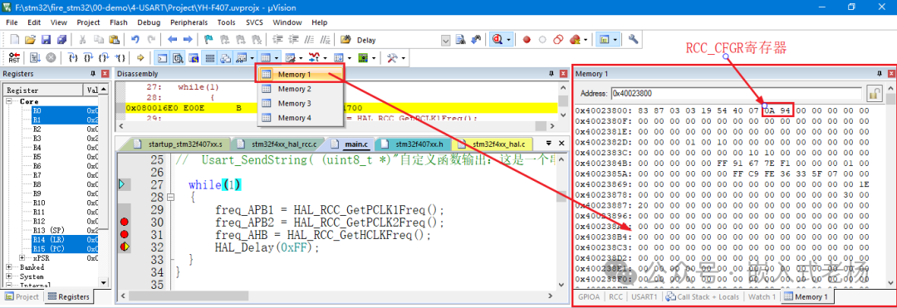The height and width of the screenshot is (308, 897).
Task: Select Memory 2 from dropdown list
Action: pyautogui.click(x=301, y=89)
